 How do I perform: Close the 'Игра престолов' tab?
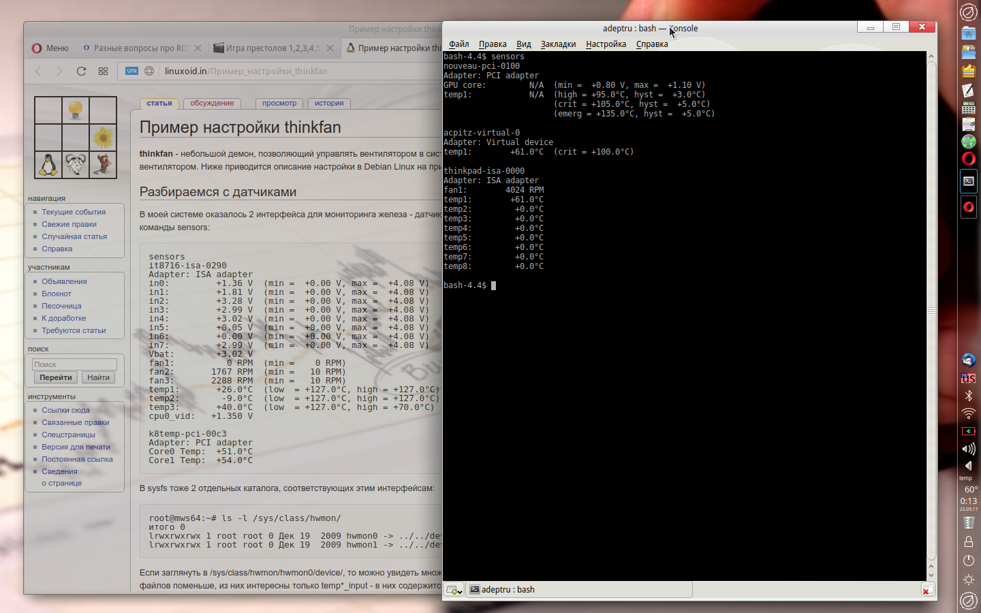click(330, 48)
